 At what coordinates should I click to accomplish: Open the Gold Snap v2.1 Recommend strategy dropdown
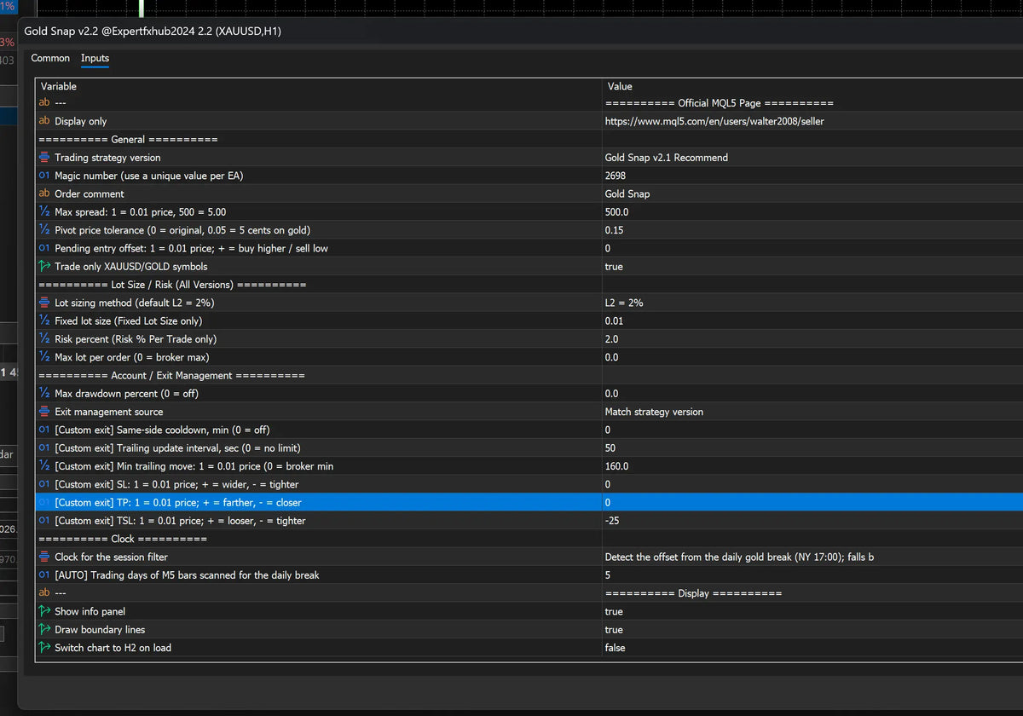[812, 158]
